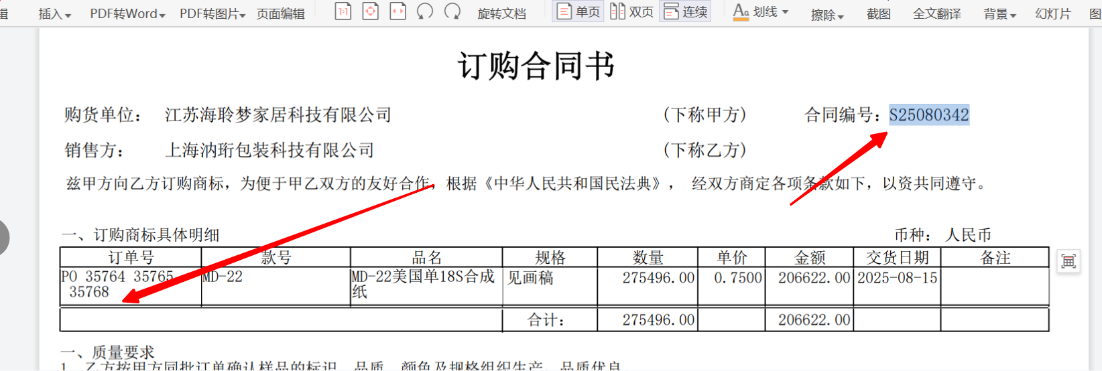
Task: Open 页面编辑 page editing
Action: [x=280, y=14]
